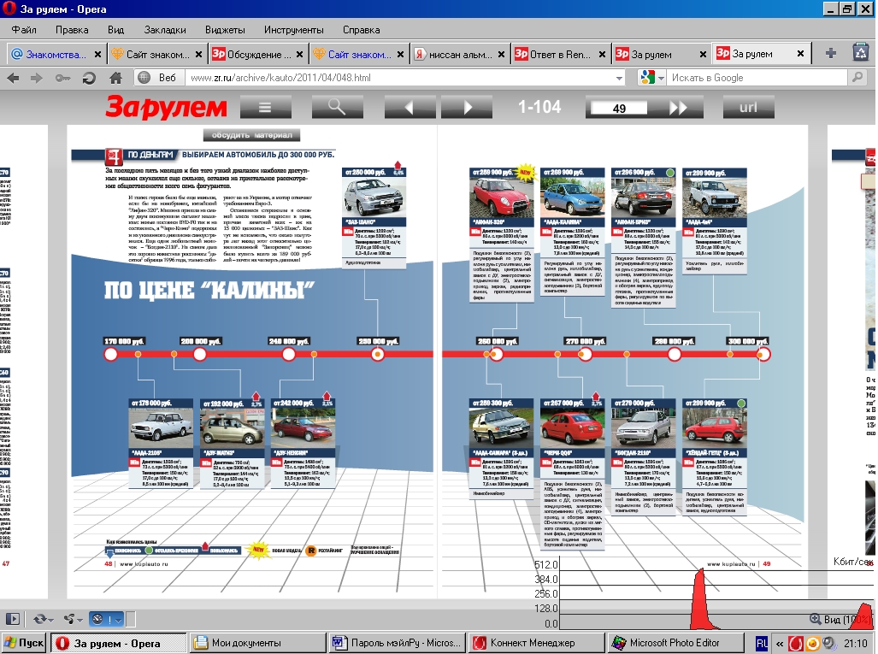The image size is (878, 654).
Task: Go back with the browser back arrow
Action: click(x=12, y=78)
